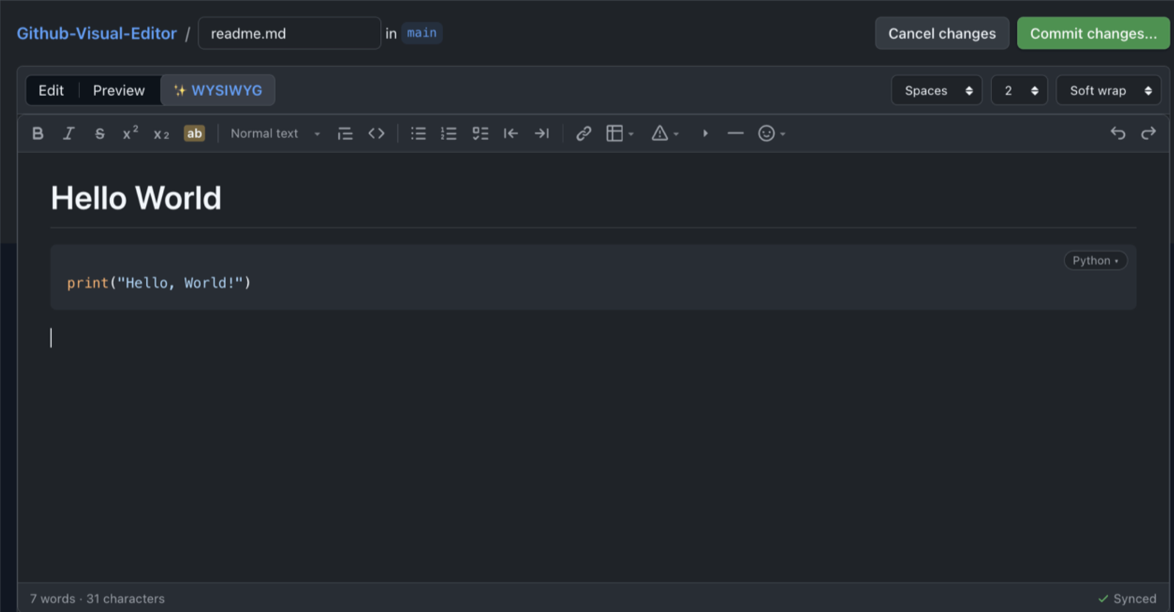This screenshot has width=1174, height=612.
Task: Undo the last edit
Action: point(1118,133)
